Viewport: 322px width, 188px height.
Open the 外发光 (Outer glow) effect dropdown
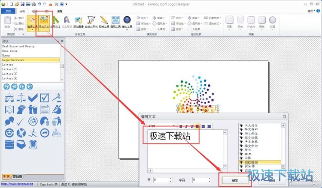point(251,23)
